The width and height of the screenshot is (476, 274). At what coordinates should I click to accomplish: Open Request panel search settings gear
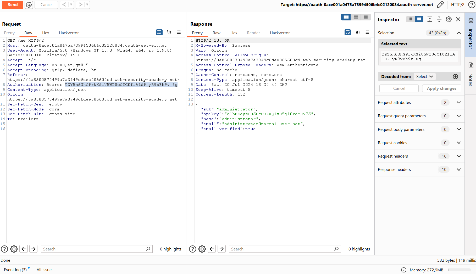coord(14,249)
